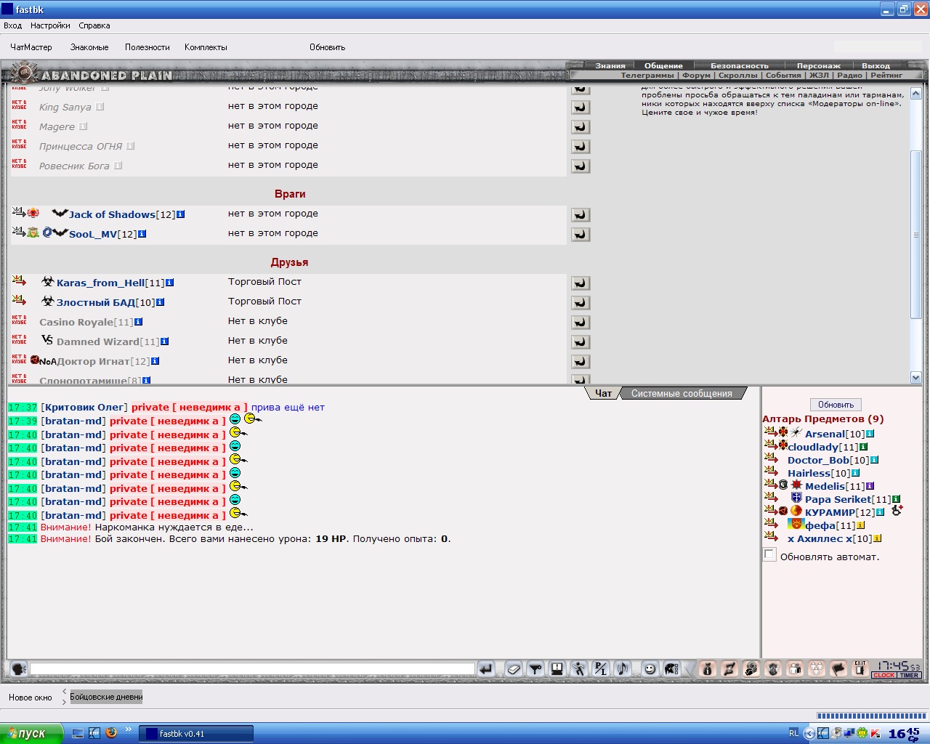
Task: Click the Firefox quick launch icon
Action: [111, 733]
